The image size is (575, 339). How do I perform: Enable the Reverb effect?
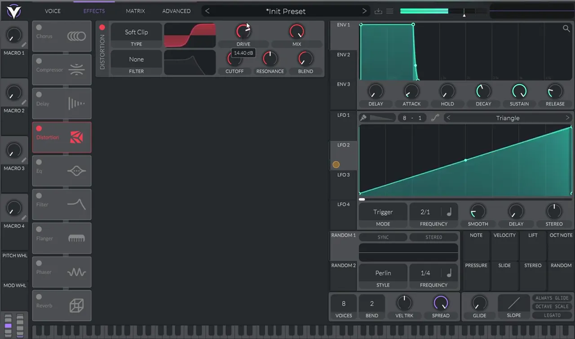pos(39,297)
